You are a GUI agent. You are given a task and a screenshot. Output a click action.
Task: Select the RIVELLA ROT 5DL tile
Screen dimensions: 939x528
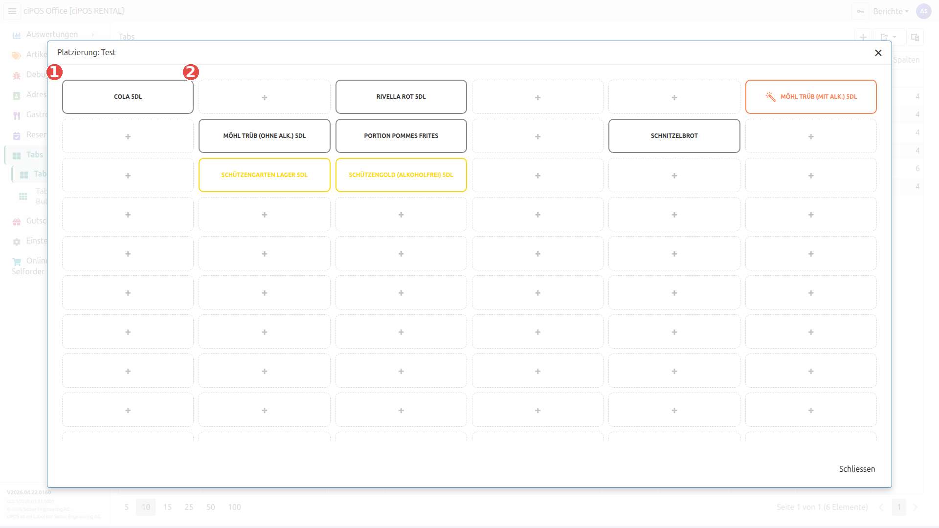coord(401,97)
